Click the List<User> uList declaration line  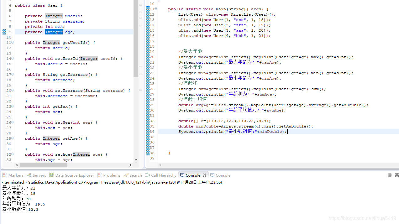[x=227, y=14]
